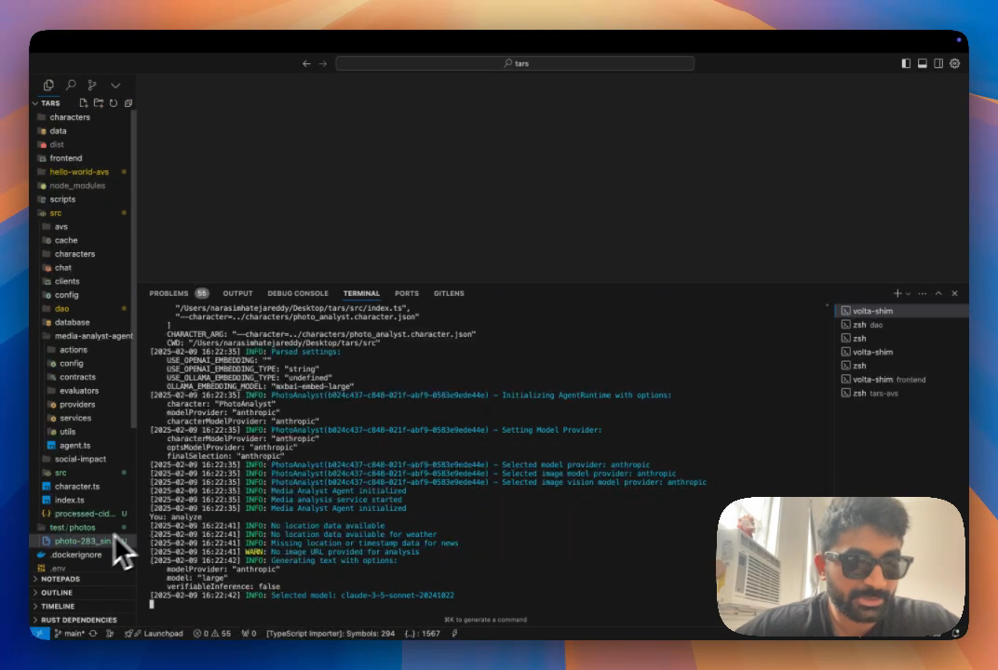Collapse the media-analyst-agent folder

click(93, 336)
